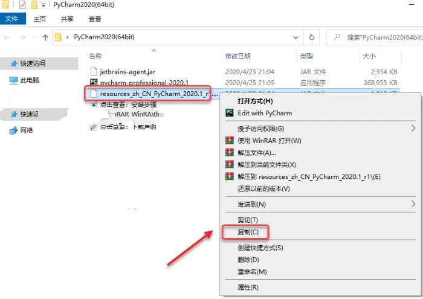The width and height of the screenshot is (423, 299).
Task: Select 复制(C) from the context menu
Action: [248, 232]
